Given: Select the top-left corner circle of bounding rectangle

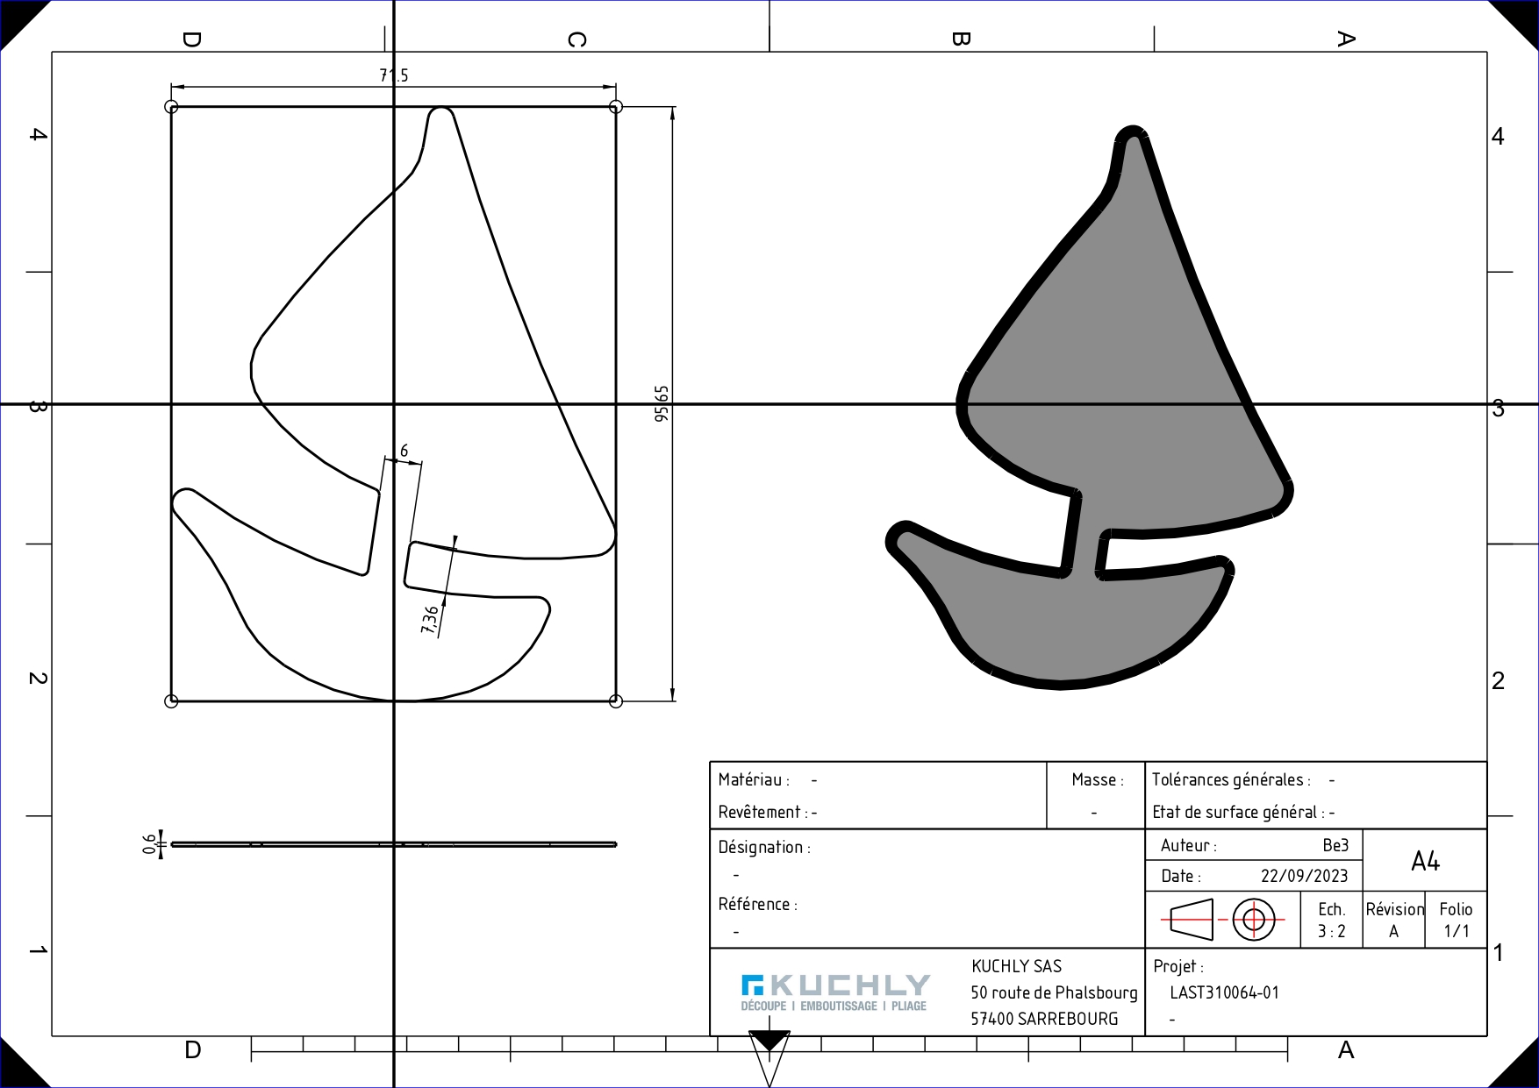Looking at the screenshot, I should pyautogui.click(x=172, y=107).
